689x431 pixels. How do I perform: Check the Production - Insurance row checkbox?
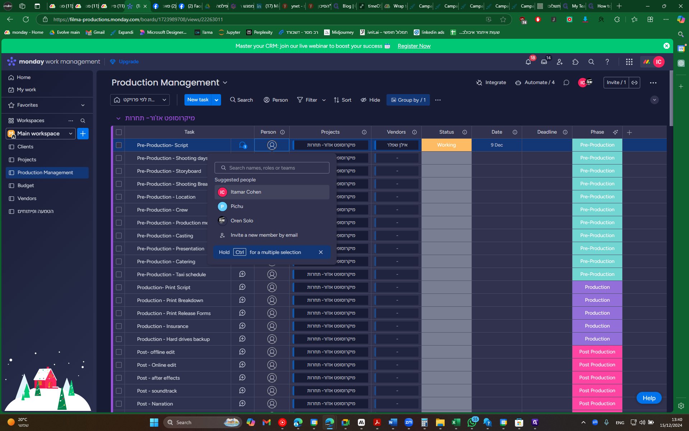pyautogui.click(x=119, y=326)
